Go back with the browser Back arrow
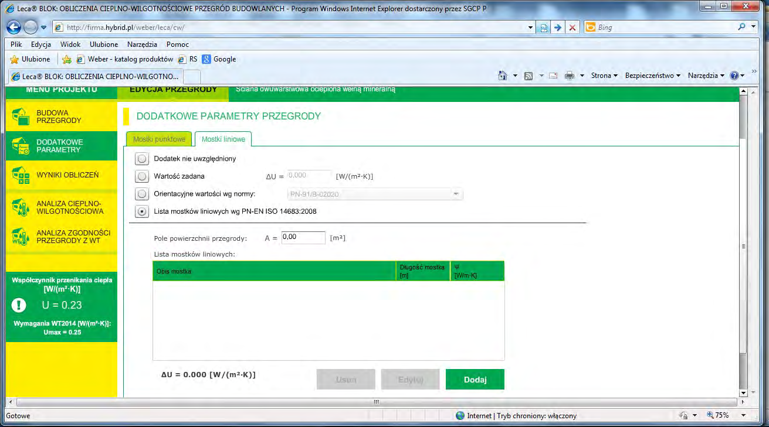Viewport: 769px width, 427px height. click(15, 28)
